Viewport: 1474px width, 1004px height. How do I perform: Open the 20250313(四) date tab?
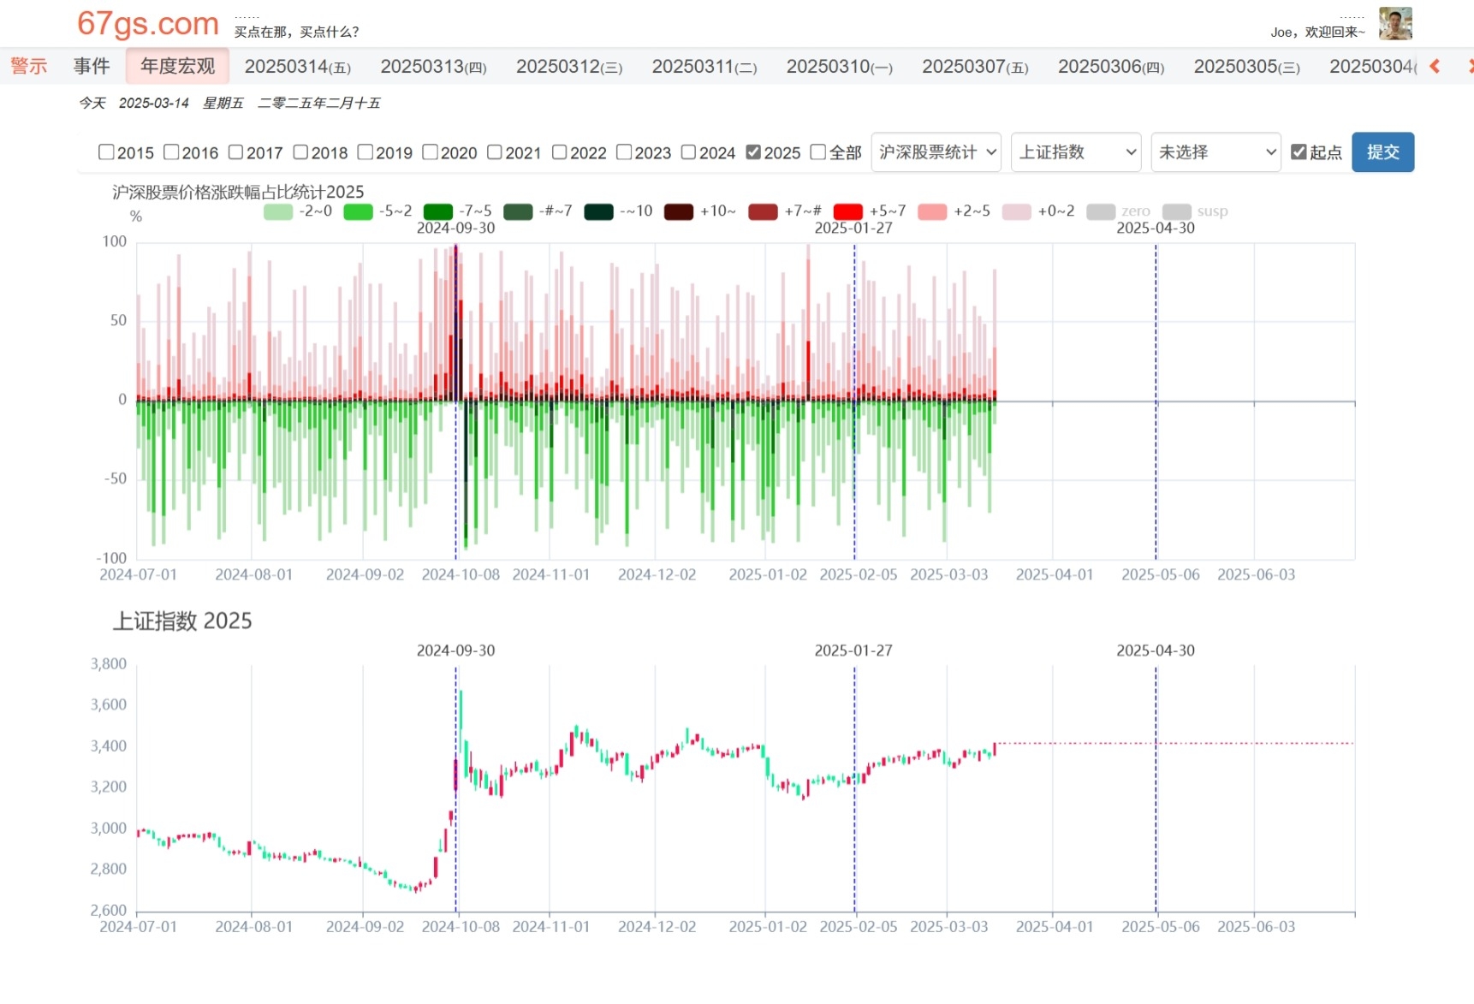[434, 67]
